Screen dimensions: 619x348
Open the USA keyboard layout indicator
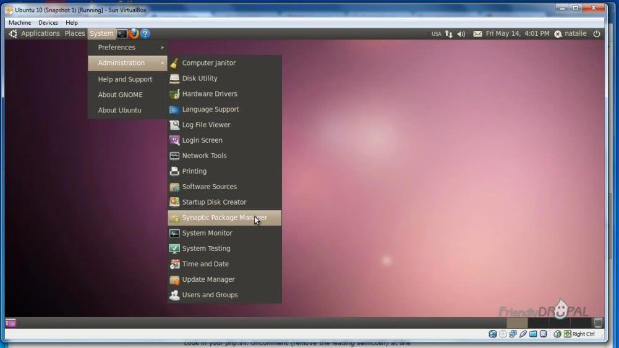pyautogui.click(x=436, y=34)
